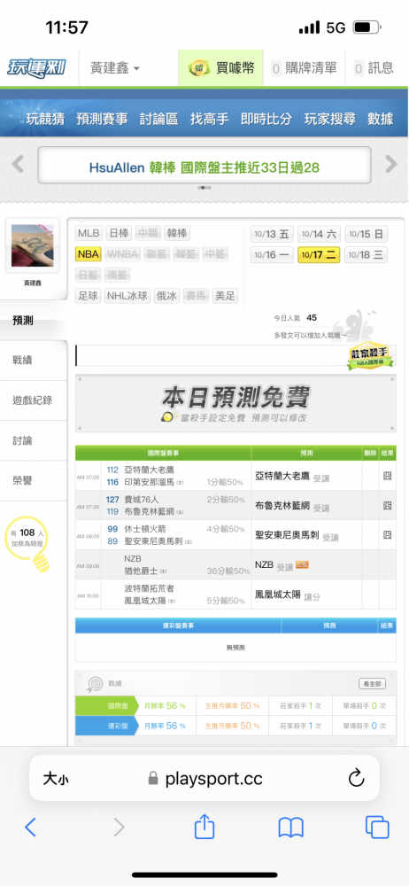The width and height of the screenshot is (409, 886).
Task: Open the 購牌清單 list
Action: coord(304,68)
